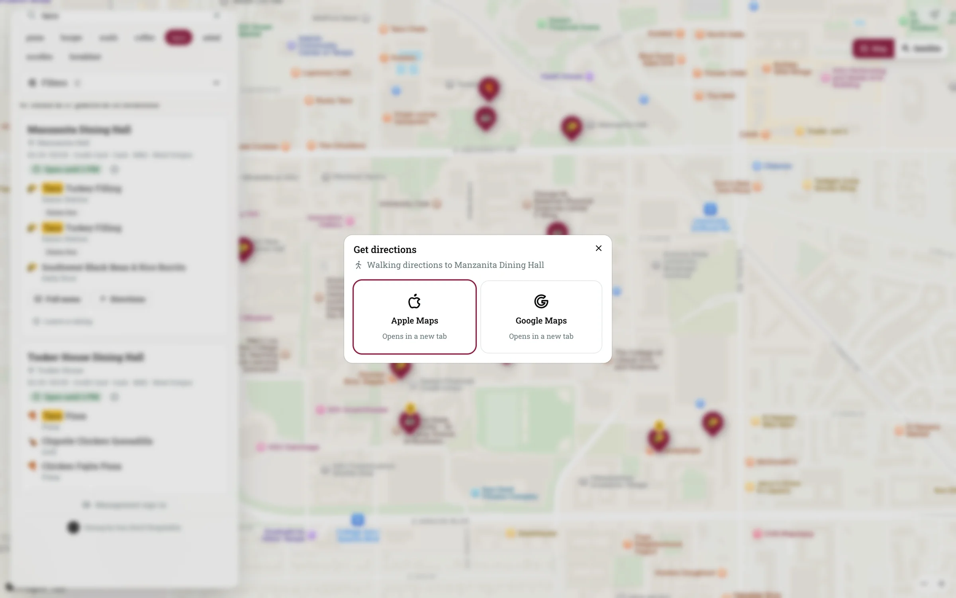The width and height of the screenshot is (956, 598).
Task: Click the 'Get directions' heading
Action: 385,250
